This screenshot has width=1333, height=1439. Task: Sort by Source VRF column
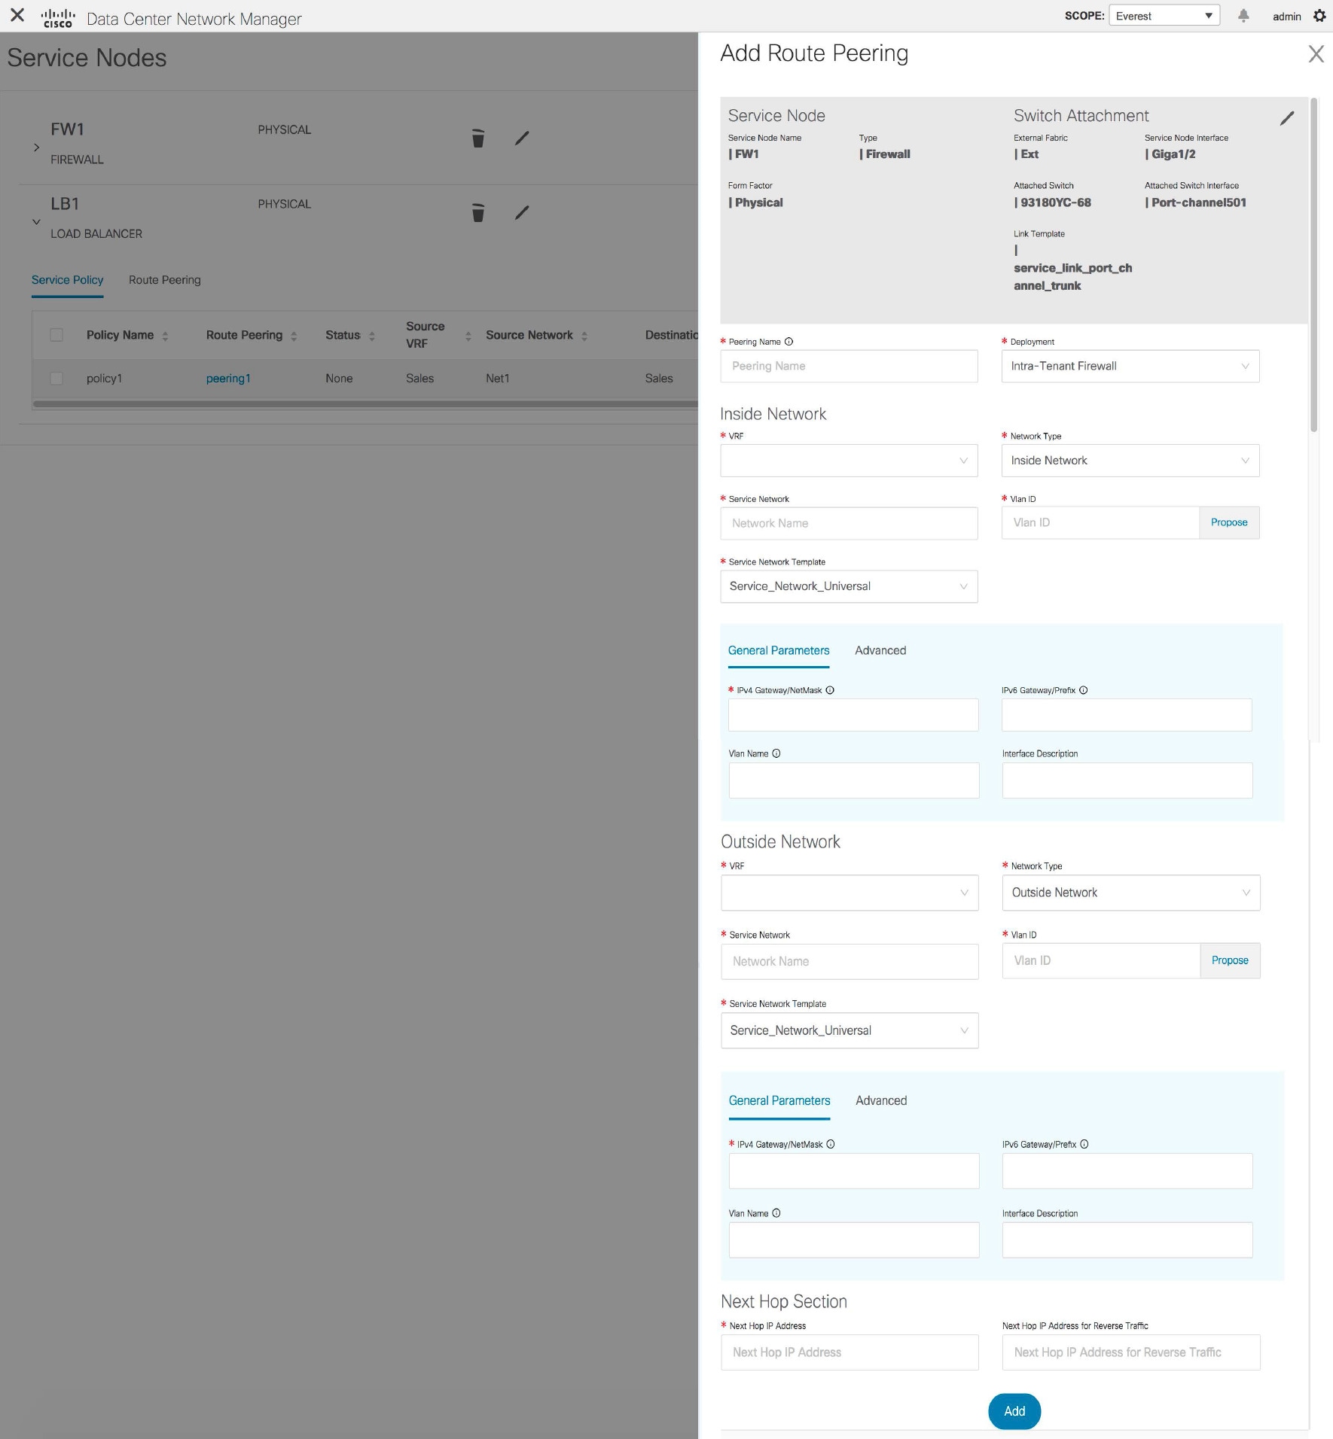(x=468, y=336)
